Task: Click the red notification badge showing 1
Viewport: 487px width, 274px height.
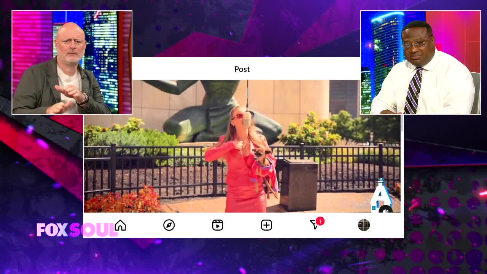Action: point(320,221)
